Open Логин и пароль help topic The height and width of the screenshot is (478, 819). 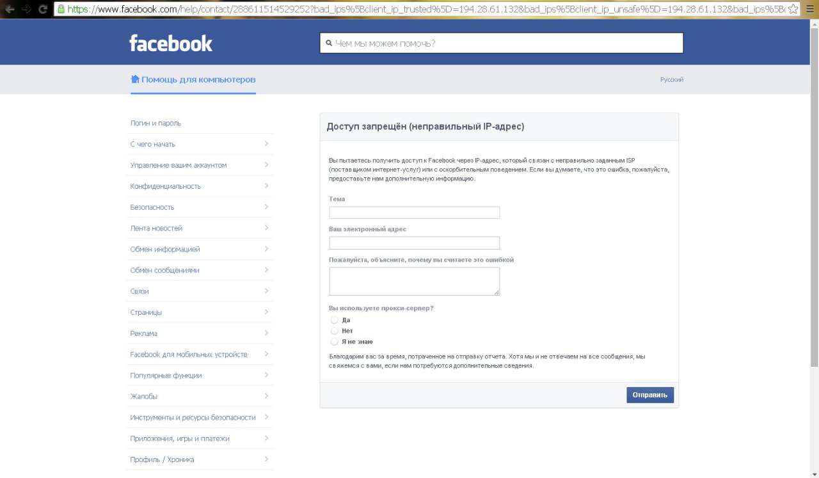pyautogui.click(x=155, y=123)
